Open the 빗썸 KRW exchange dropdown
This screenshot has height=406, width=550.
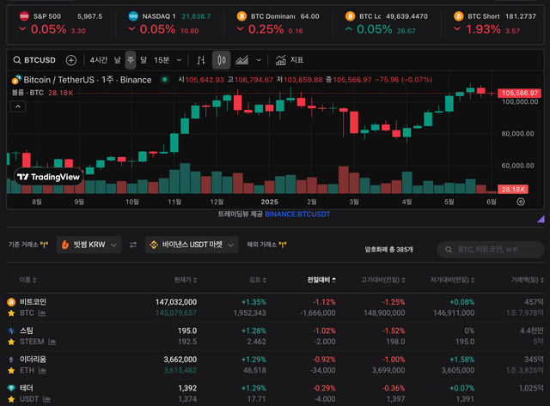[89, 245]
